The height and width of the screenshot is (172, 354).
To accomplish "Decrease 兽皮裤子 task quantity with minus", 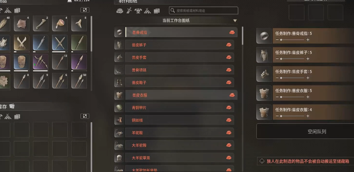I will click(x=277, y=59).
